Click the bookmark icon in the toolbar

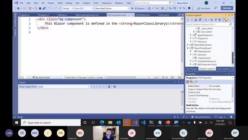click(189, 8)
